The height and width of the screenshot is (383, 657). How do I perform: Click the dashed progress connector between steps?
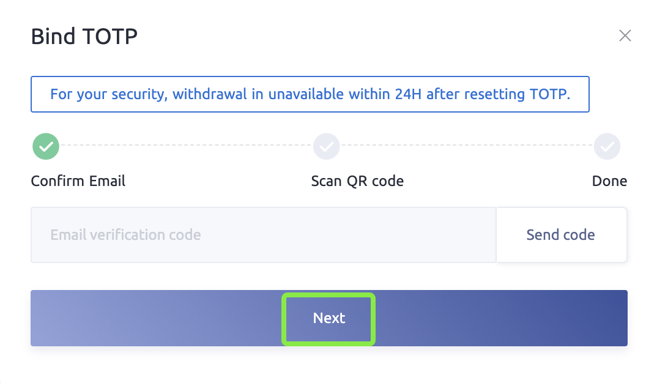pos(184,146)
